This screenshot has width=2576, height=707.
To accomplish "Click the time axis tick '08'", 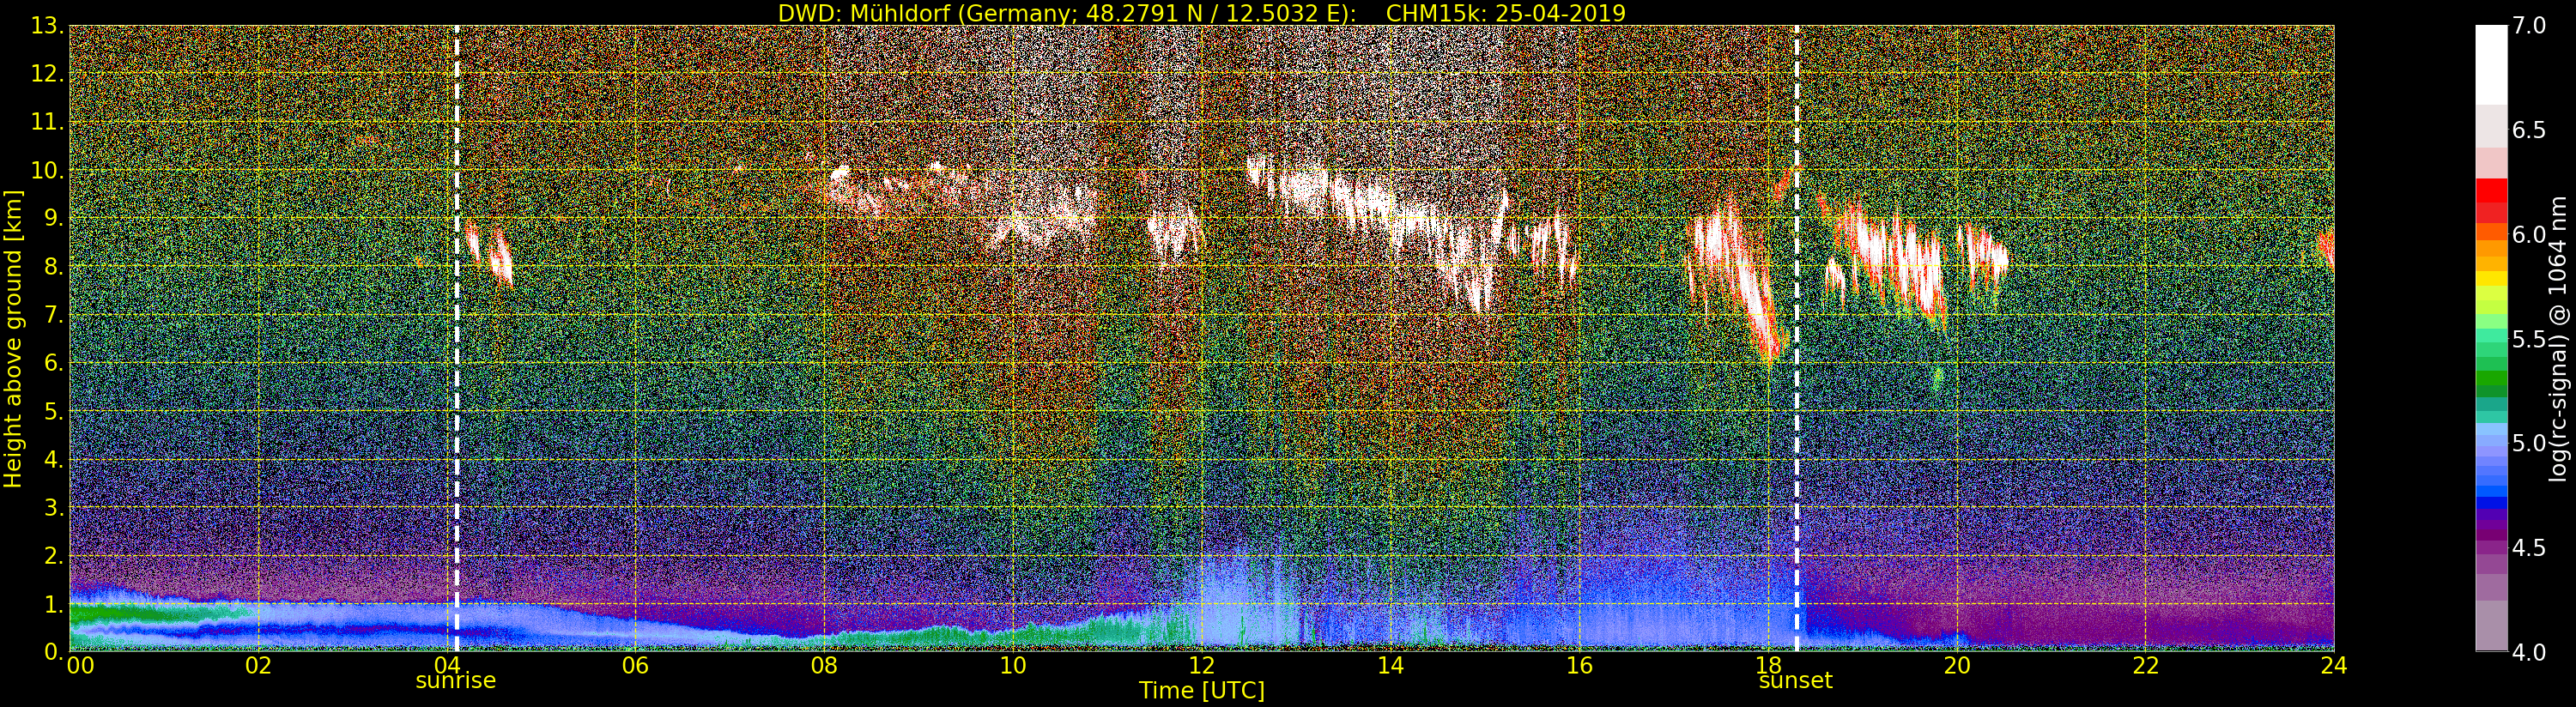I will [x=824, y=665].
